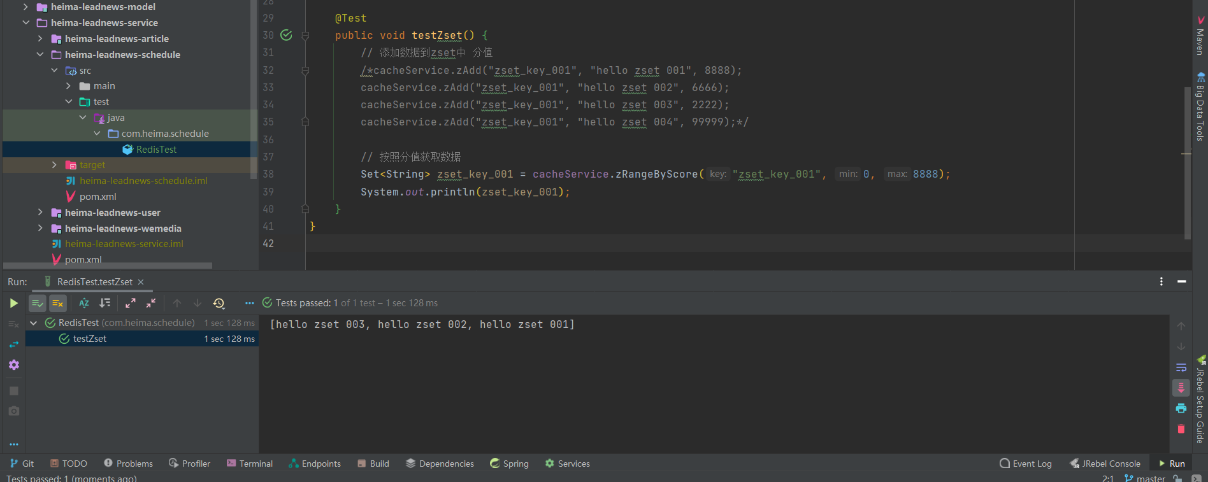
Task: Expand the main folder
Action: 68,85
